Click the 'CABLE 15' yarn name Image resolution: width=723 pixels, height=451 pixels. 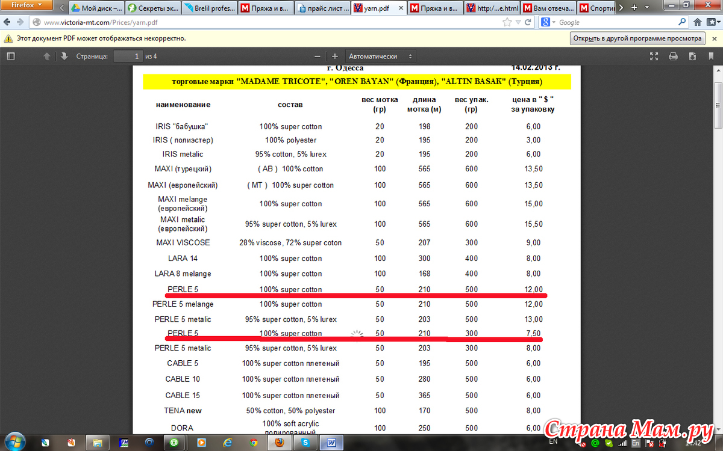click(x=183, y=395)
